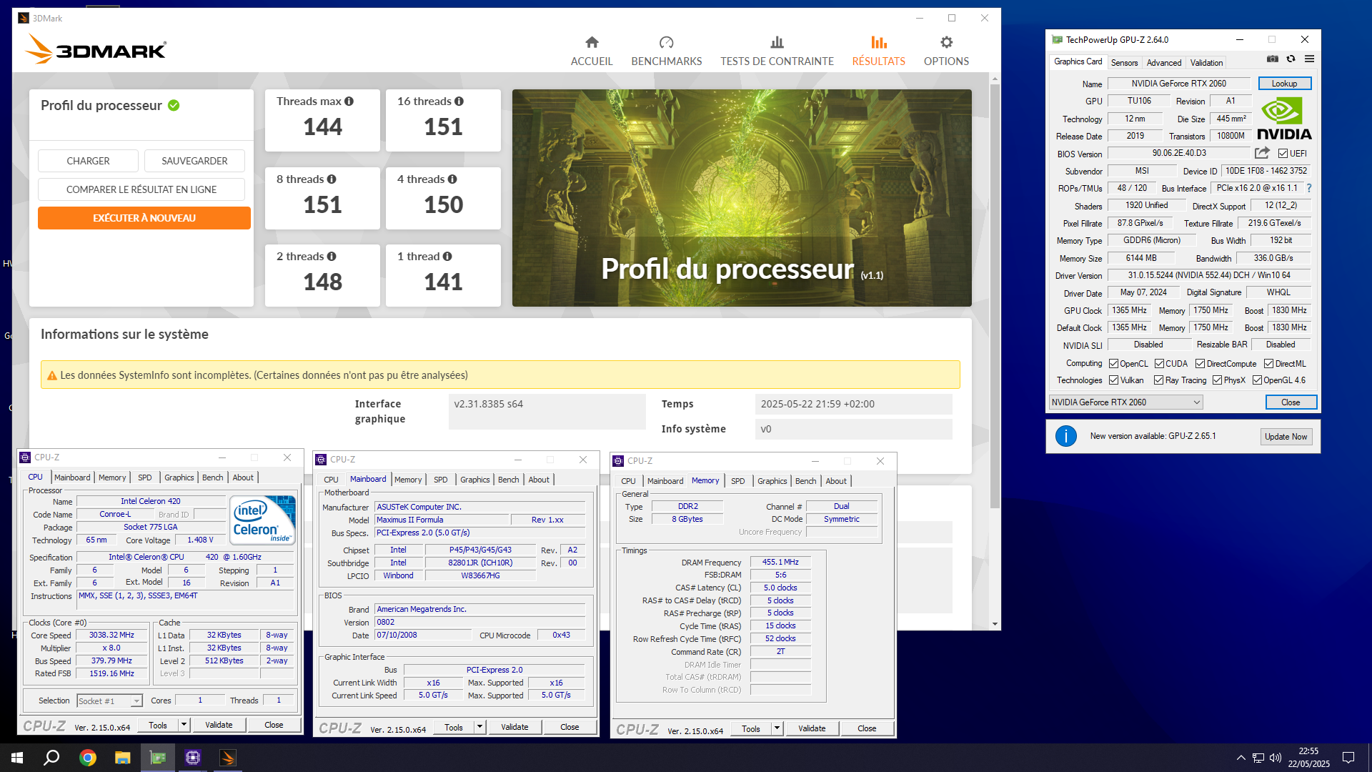Toggle the OpenCL checkbox
Viewport: 1372px width, 772px height.
1113,364
